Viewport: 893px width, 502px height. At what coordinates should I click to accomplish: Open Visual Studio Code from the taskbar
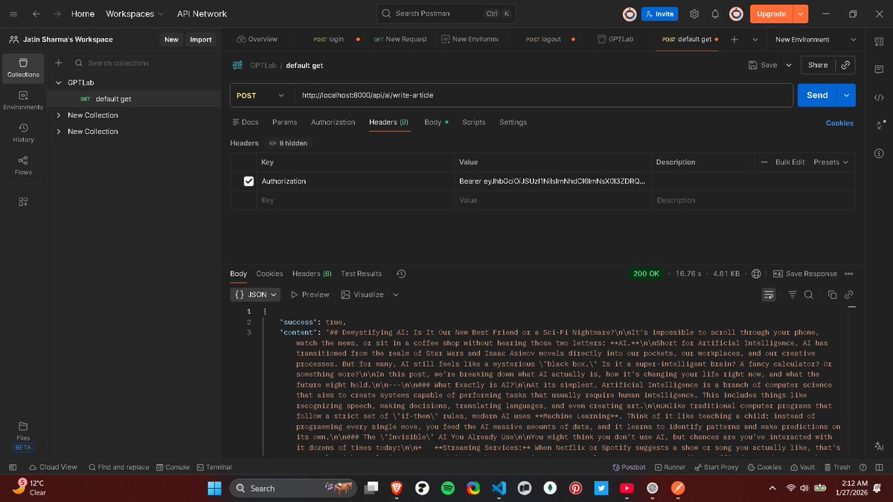pyautogui.click(x=499, y=488)
